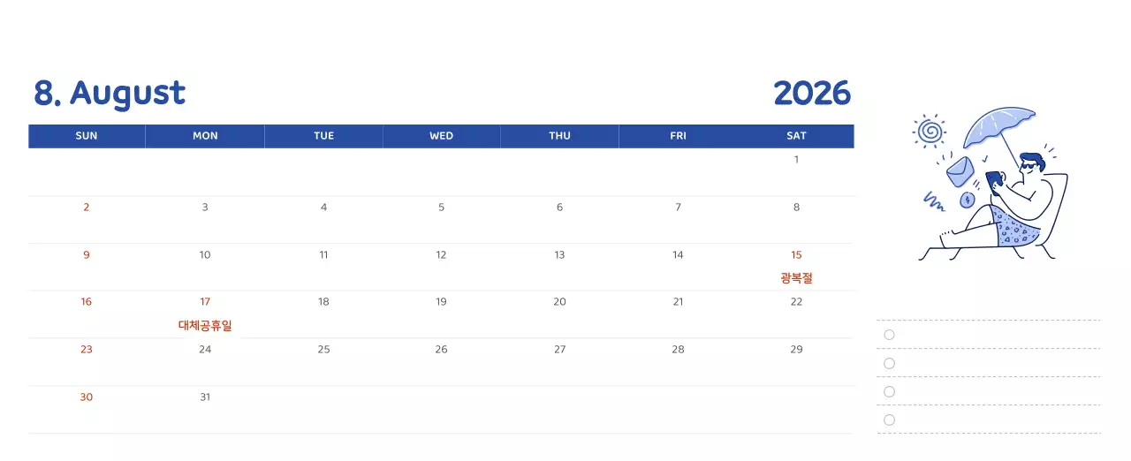Select date 31 on the calendar
The width and height of the screenshot is (1131, 461).
click(205, 397)
